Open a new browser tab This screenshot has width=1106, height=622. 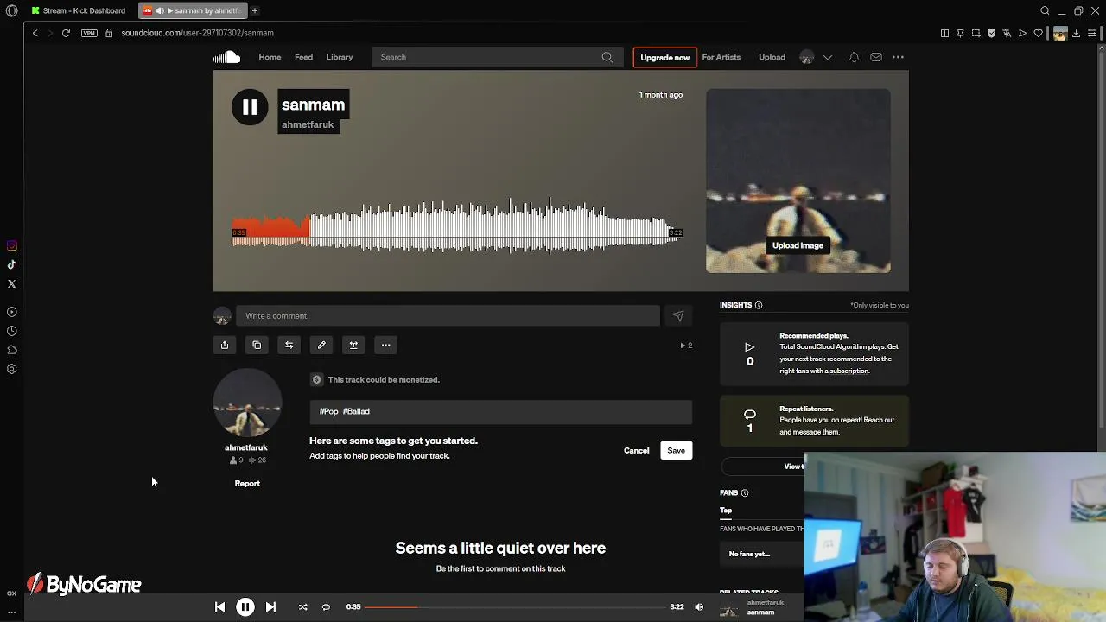pyautogui.click(x=255, y=10)
